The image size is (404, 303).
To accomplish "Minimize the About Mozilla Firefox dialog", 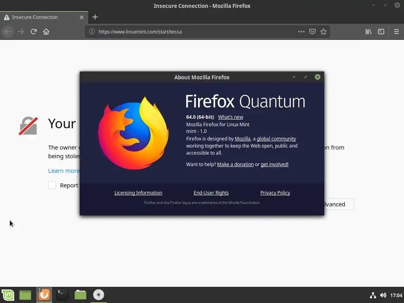I will [x=294, y=77].
